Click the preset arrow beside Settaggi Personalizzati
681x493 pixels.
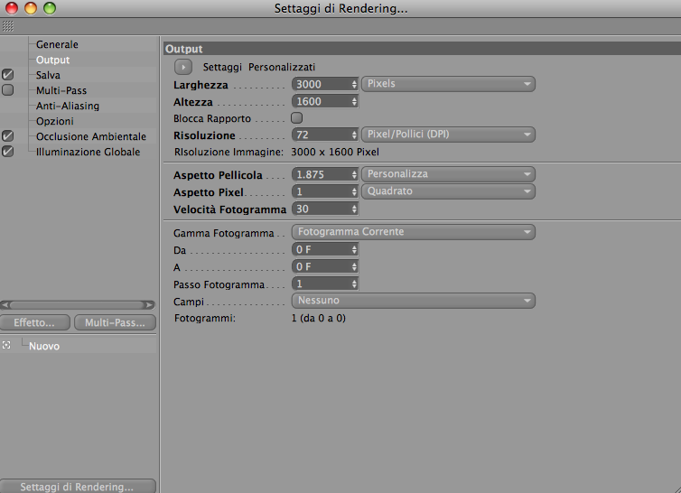pos(182,67)
